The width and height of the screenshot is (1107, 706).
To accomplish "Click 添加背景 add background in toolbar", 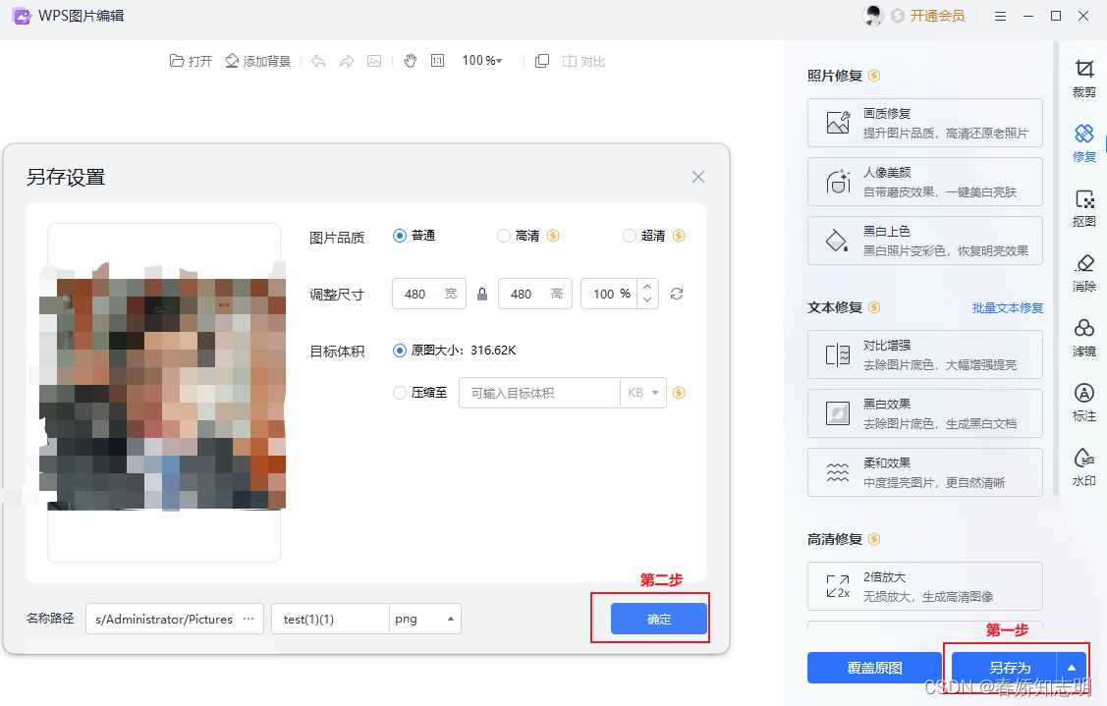I will click(x=257, y=62).
